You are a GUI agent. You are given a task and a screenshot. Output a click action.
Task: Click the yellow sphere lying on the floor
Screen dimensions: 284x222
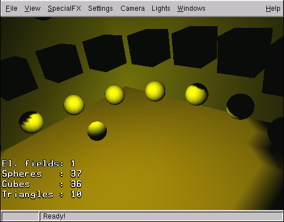(x=97, y=131)
